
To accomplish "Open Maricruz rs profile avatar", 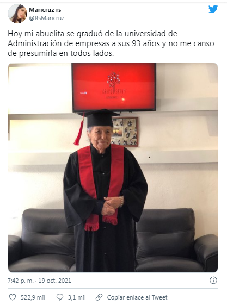I will pos(17,14).
